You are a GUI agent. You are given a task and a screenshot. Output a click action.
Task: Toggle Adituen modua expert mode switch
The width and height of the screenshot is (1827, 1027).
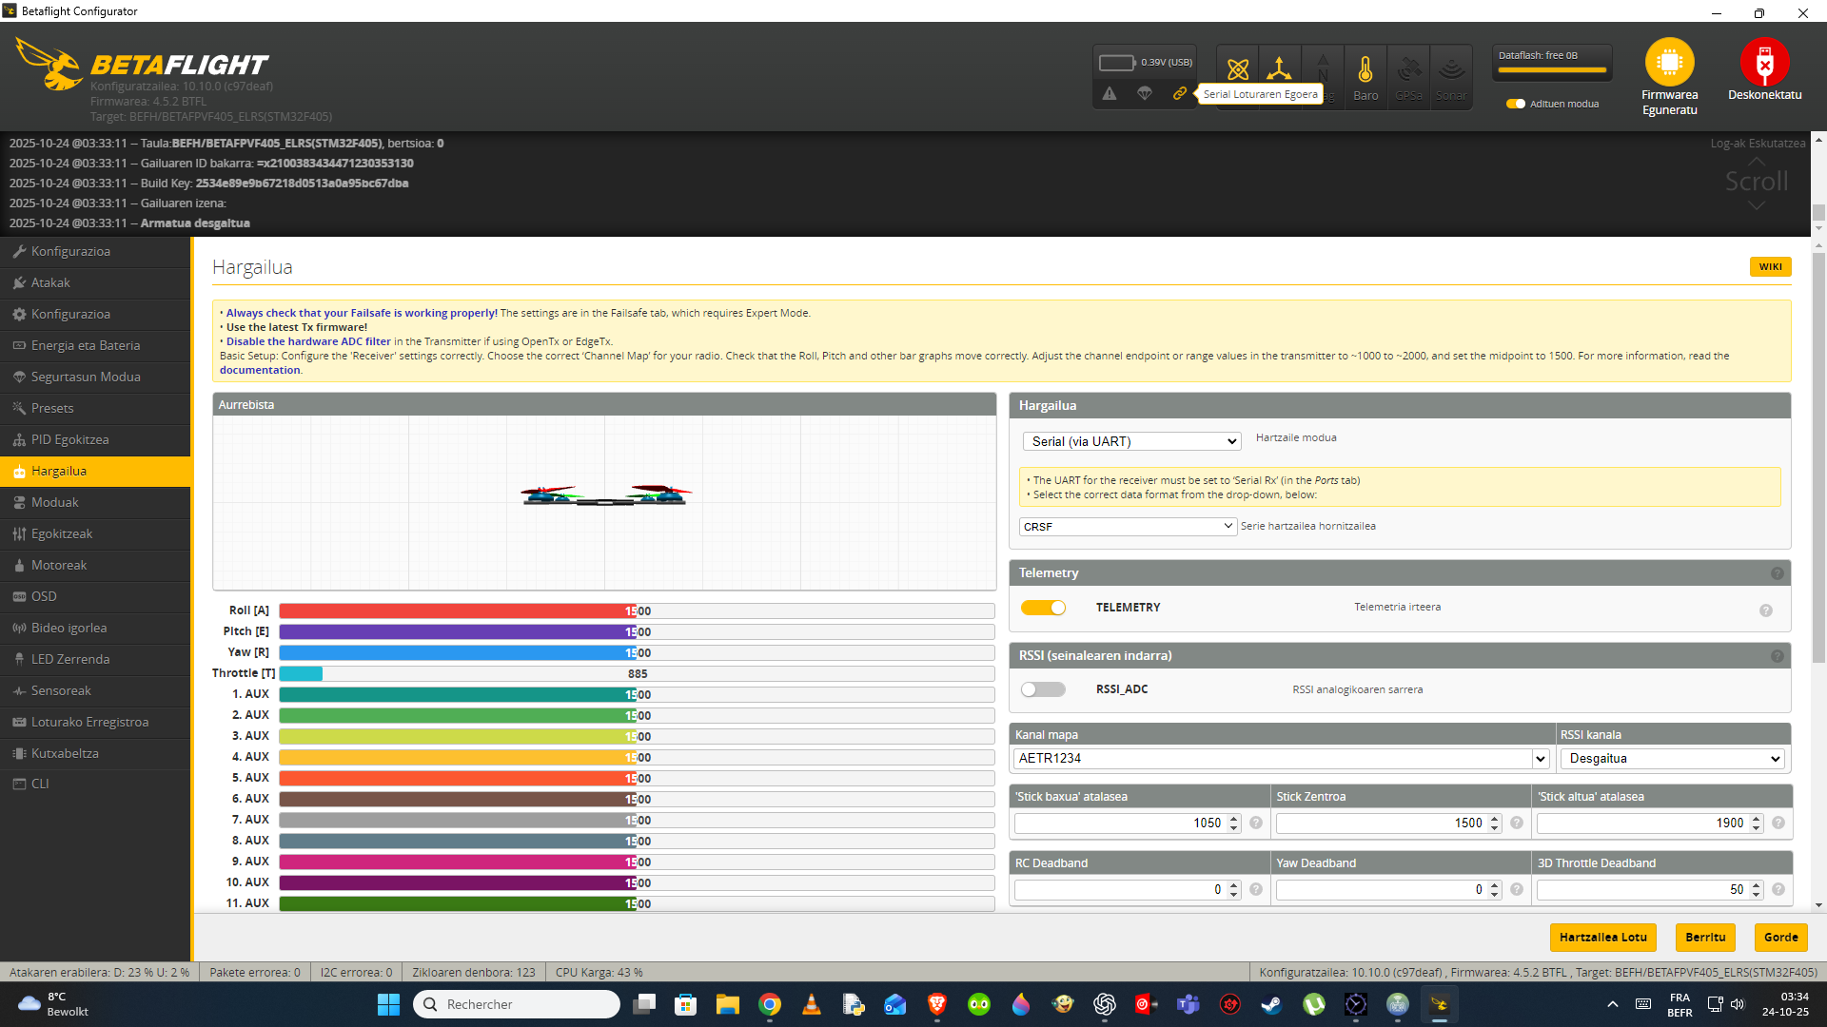tap(1516, 104)
